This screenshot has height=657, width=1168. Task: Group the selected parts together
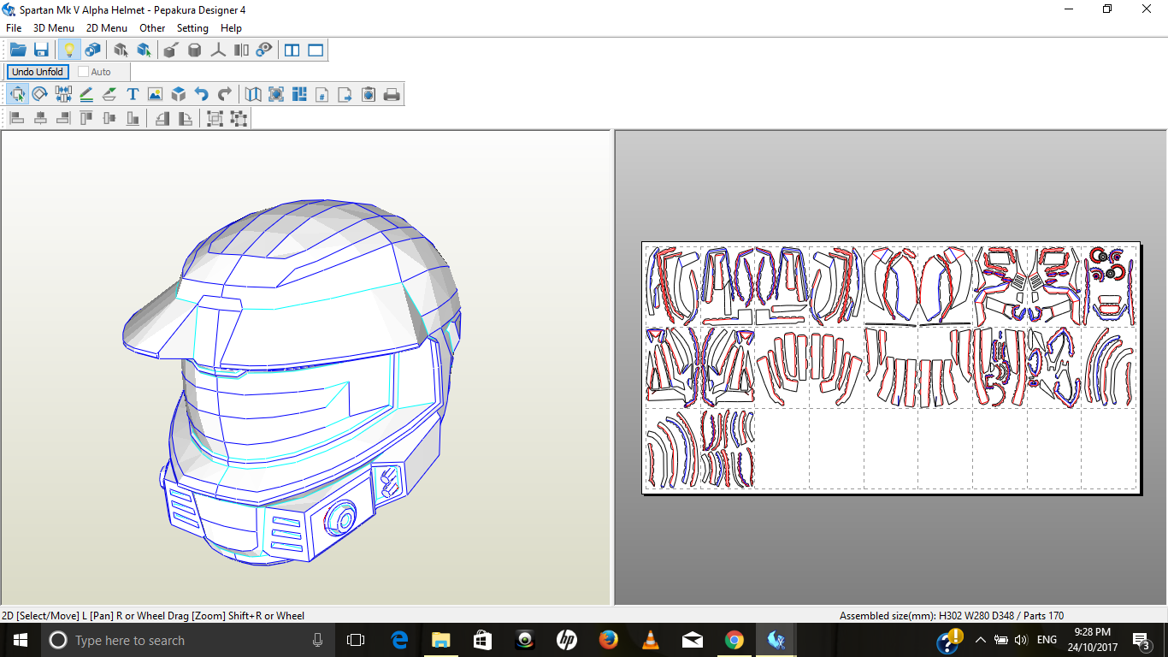coord(215,118)
